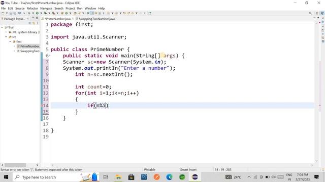Screen dimensions: 325x182
Task: Click Package Explorer horizontal scrollbar
Action: tap(15, 165)
